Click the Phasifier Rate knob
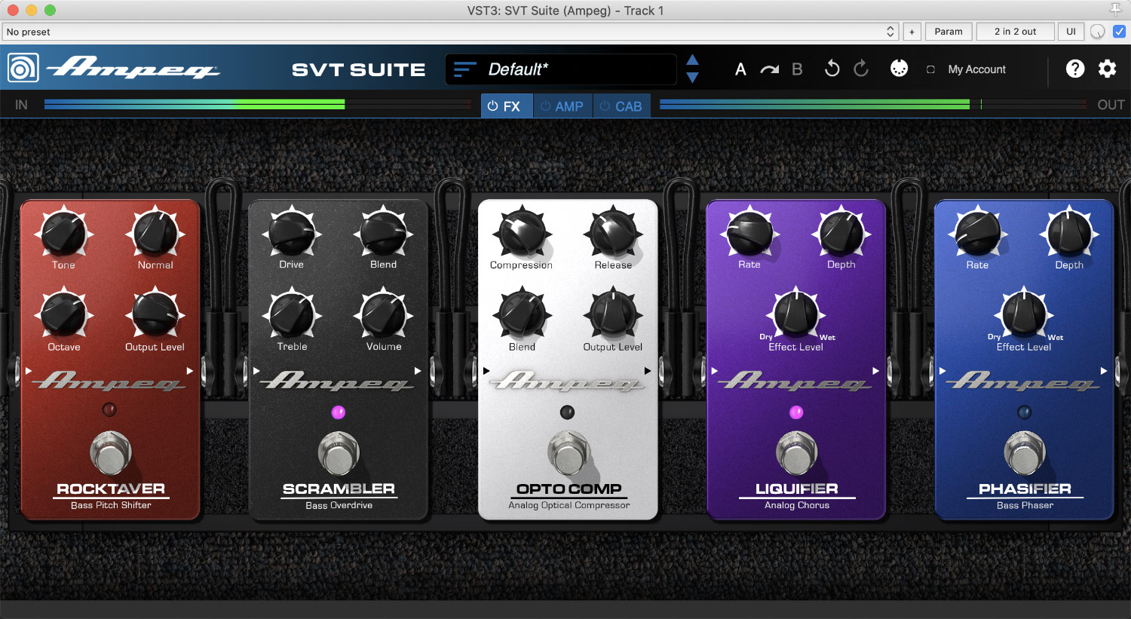This screenshot has width=1131, height=619. (x=978, y=233)
